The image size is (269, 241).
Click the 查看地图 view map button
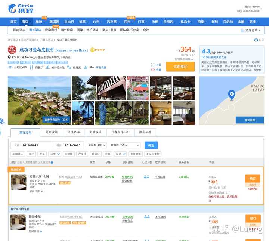click(250, 120)
